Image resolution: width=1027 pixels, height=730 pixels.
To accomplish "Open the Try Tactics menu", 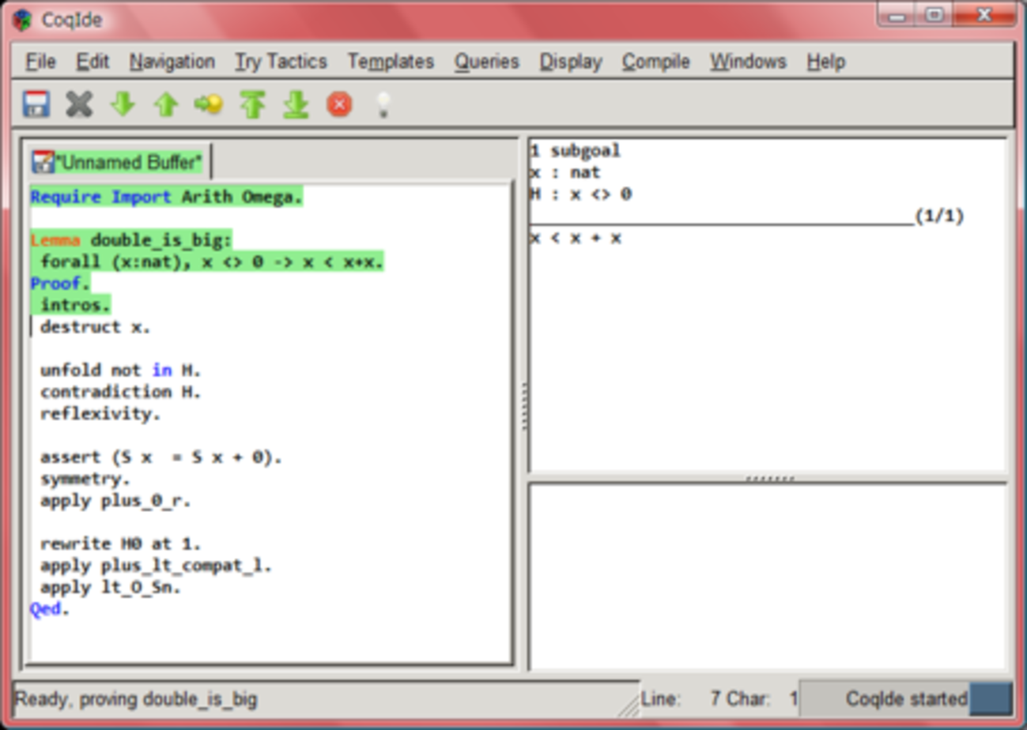I will tap(281, 62).
